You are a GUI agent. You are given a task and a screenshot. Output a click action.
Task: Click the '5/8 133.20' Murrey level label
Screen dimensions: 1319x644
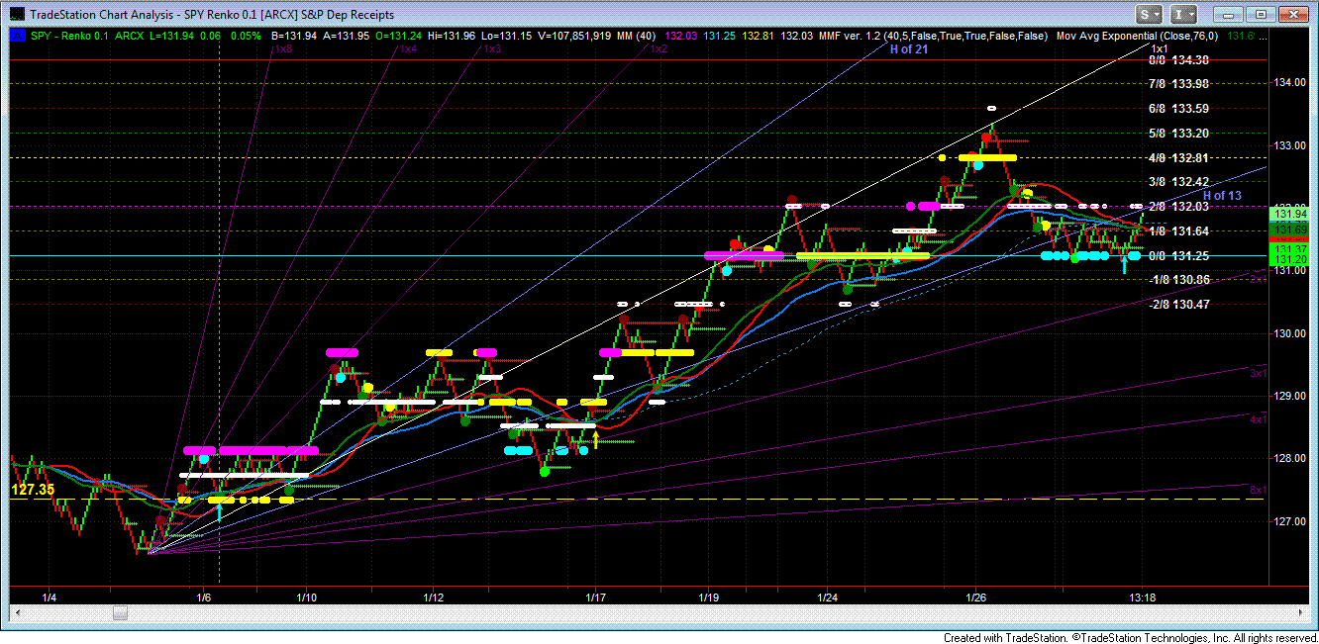pos(1178,134)
